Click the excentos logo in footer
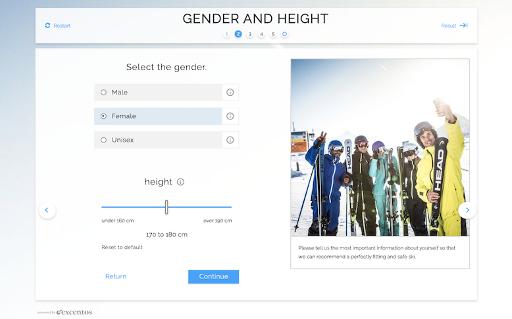The height and width of the screenshot is (319, 512). click(74, 312)
